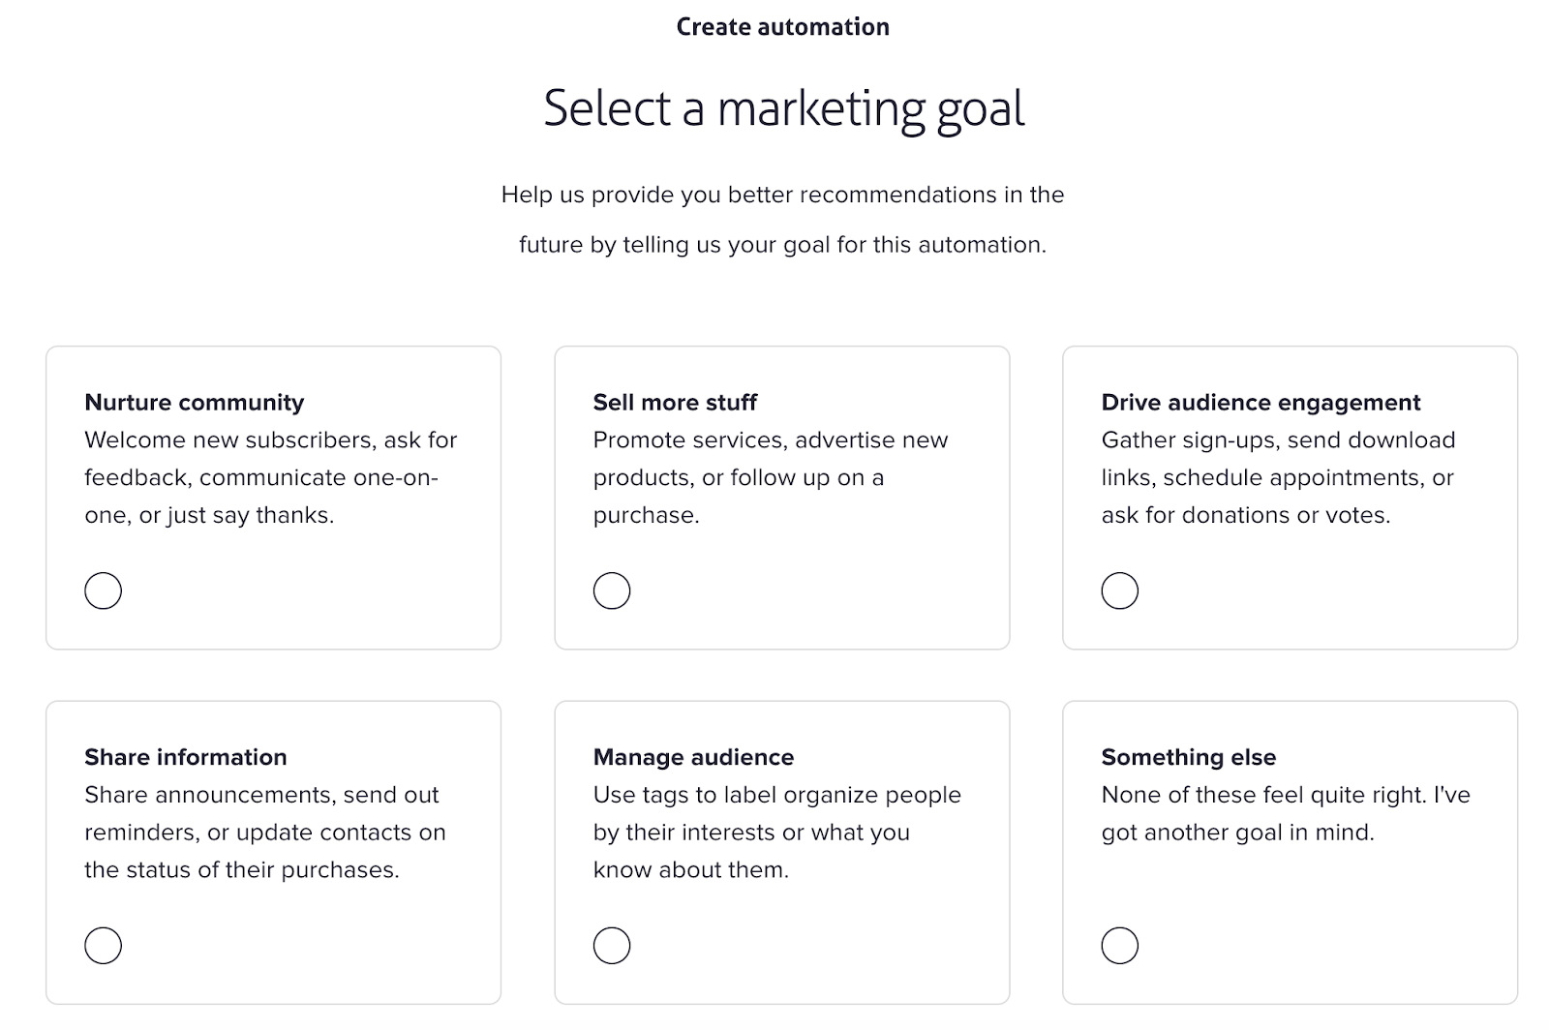Click the Share announcements description text
The width and height of the screenshot is (1549, 1030).
(x=264, y=833)
